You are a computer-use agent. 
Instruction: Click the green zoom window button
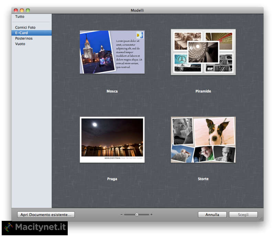28,10
